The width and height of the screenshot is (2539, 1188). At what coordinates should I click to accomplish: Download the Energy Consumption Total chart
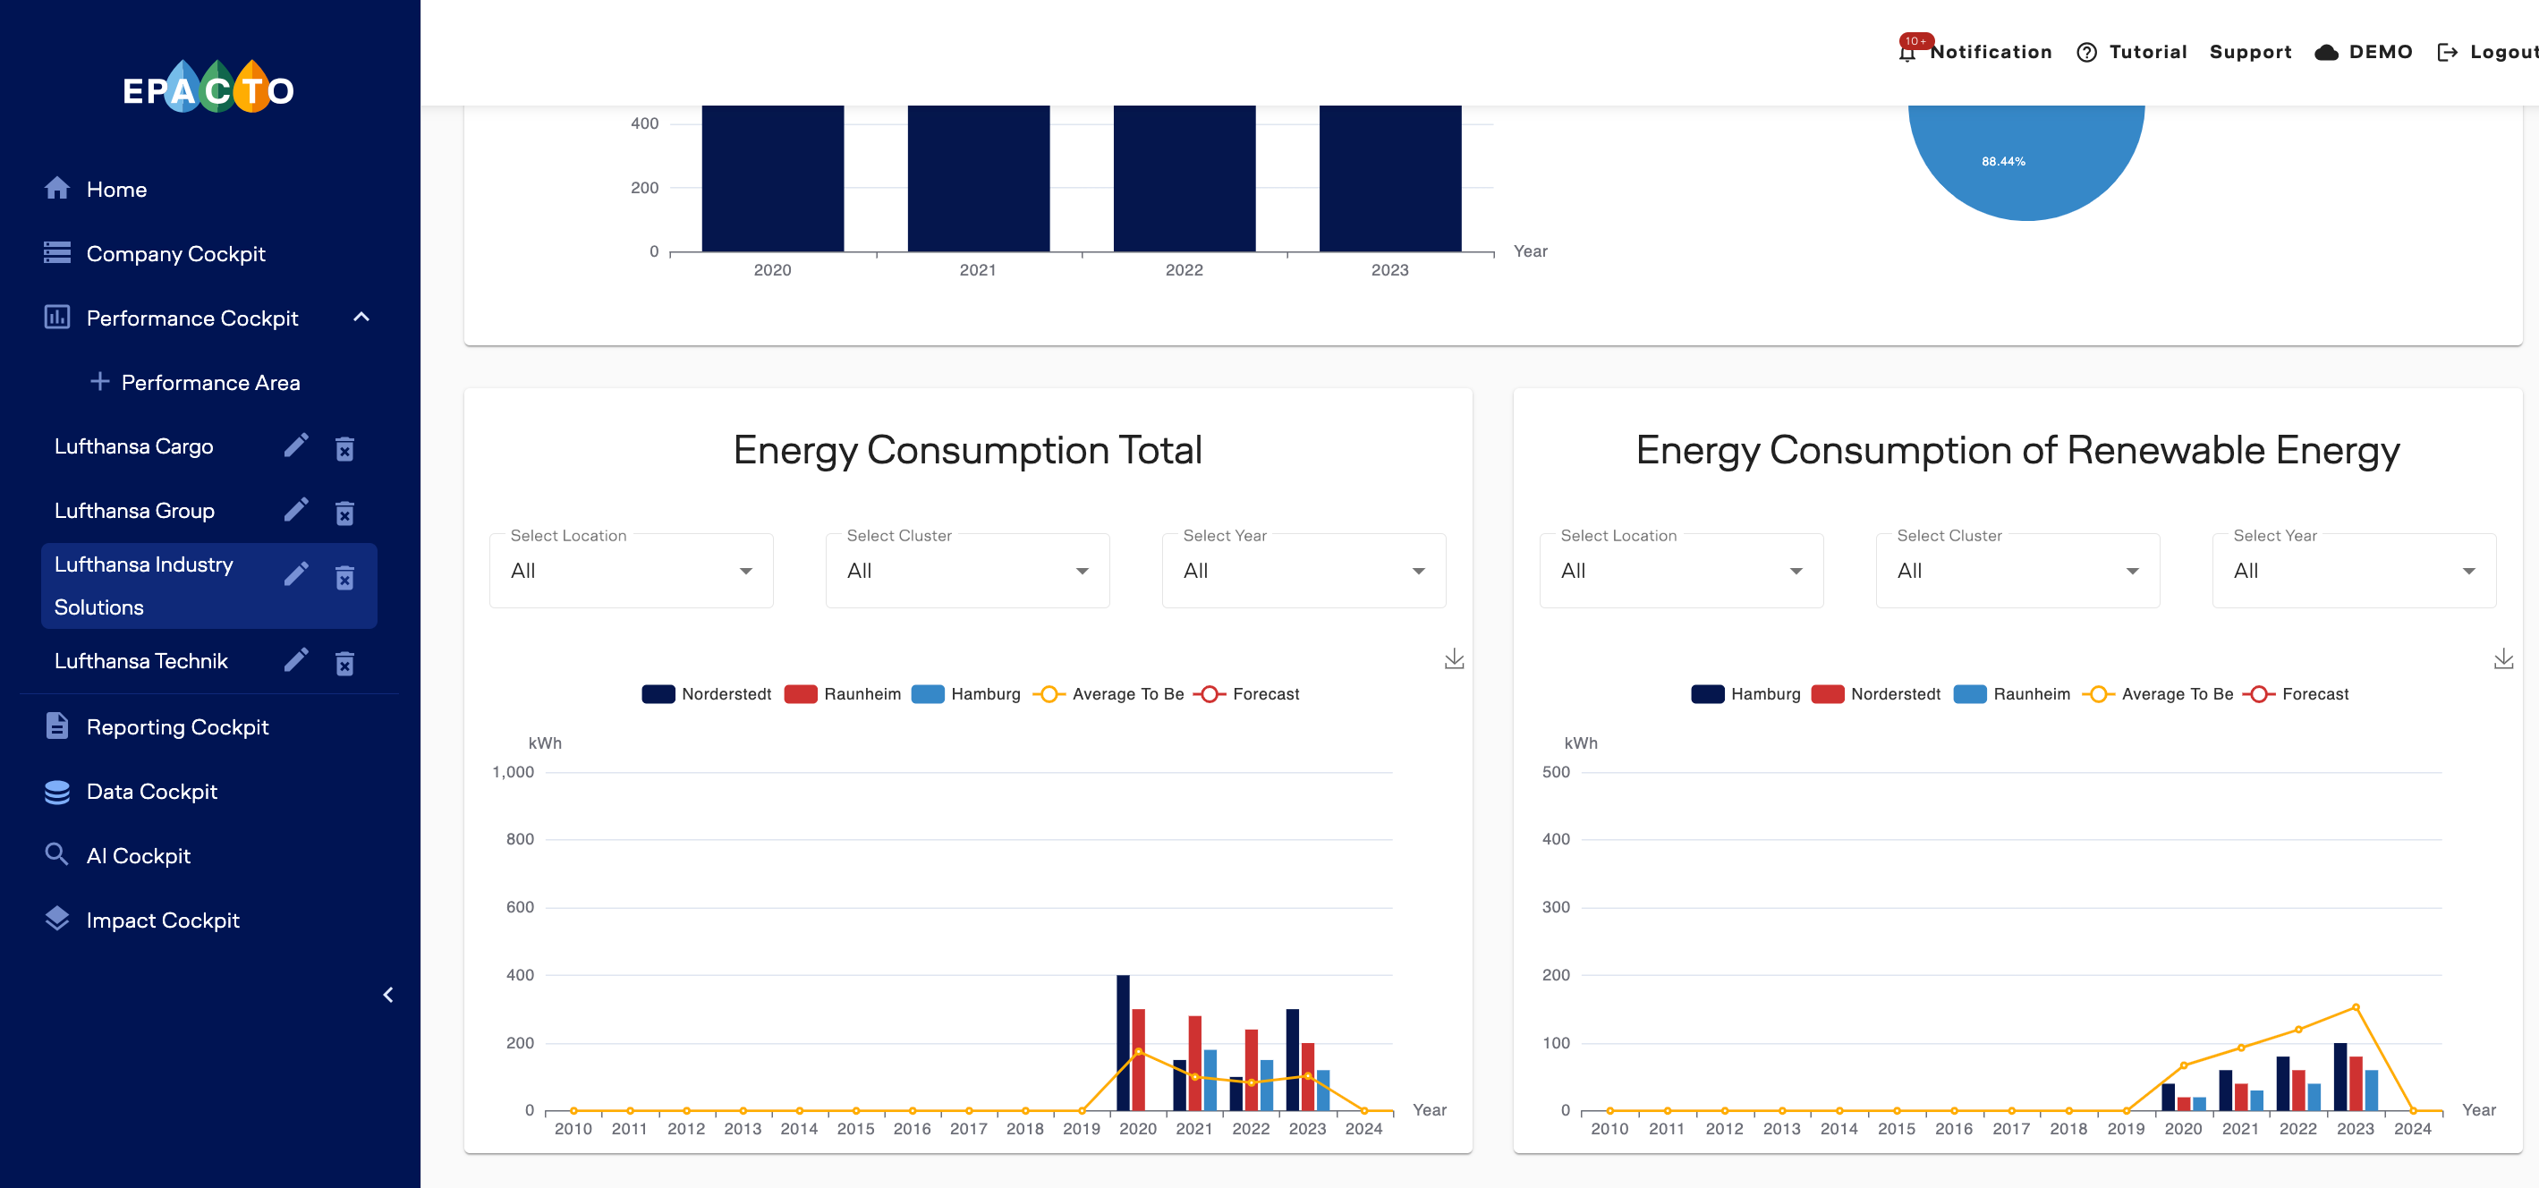pos(1454,658)
